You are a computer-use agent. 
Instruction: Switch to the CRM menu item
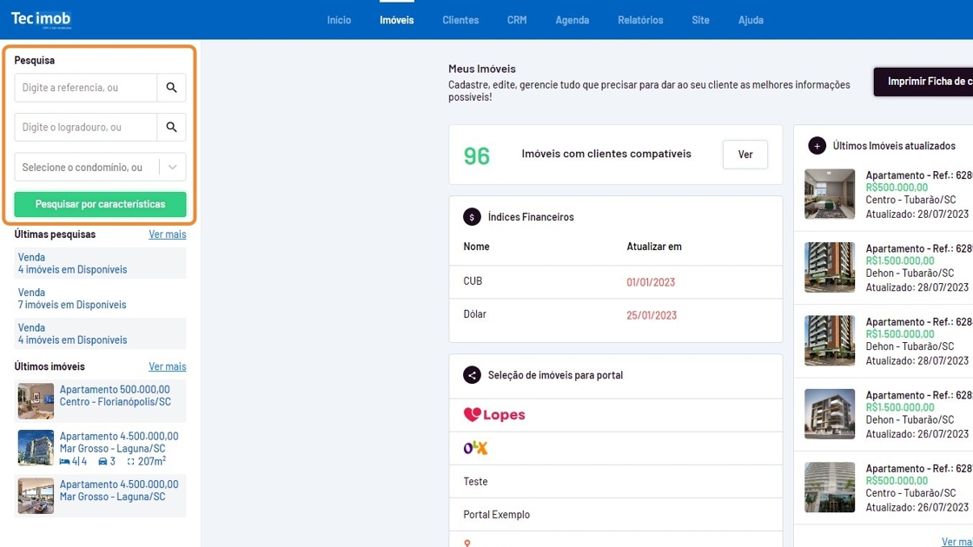pos(517,20)
